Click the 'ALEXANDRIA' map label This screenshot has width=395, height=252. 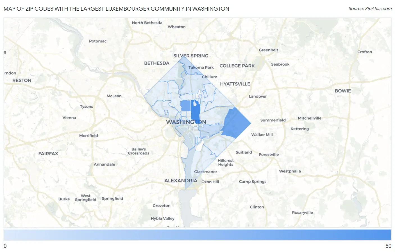pyautogui.click(x=181, y=181)
